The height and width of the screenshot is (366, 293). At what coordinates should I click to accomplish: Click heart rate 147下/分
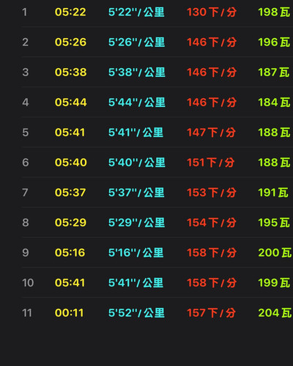[x=211, y=132]
